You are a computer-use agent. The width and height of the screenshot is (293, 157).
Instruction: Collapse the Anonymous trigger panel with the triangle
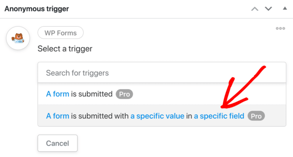pyautogui.click(x=284, y=8)
